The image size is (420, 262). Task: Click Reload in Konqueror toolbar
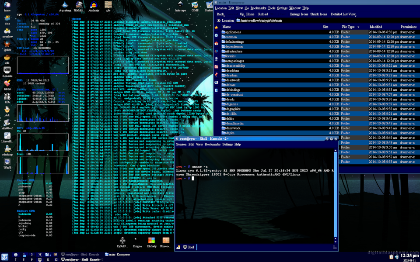click(x=263, y=14)
